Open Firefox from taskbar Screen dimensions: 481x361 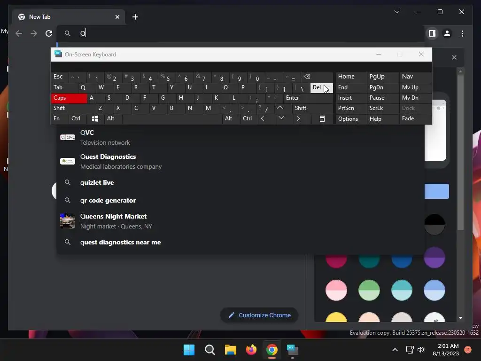pyautogui.click(x=251, y=350)
